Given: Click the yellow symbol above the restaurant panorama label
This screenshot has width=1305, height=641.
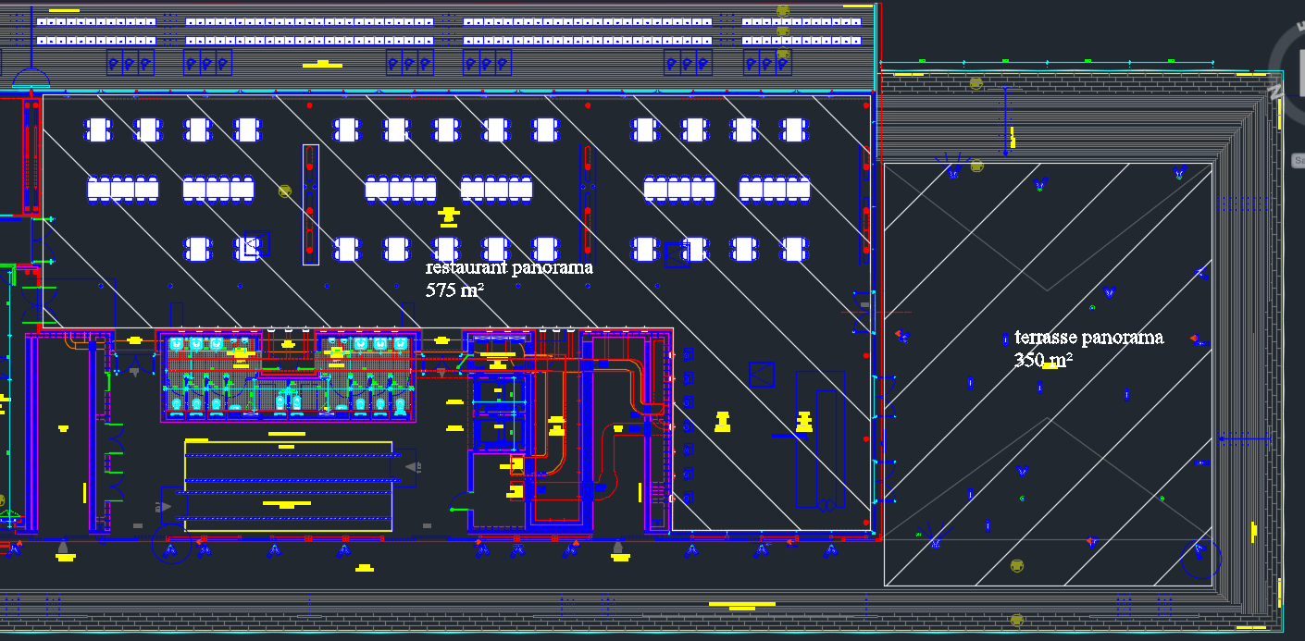Looking at the screenshot, I should click(449, 216).
